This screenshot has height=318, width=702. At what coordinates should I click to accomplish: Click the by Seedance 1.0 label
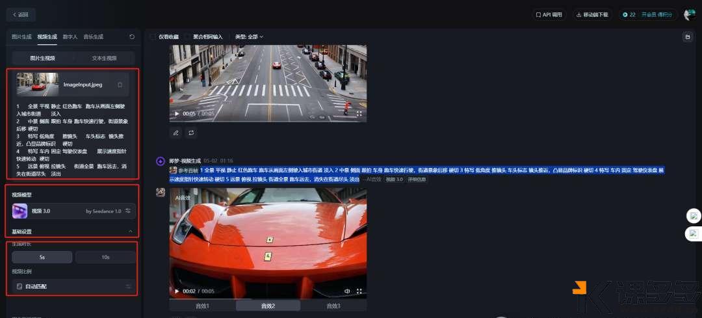[103, 211]
